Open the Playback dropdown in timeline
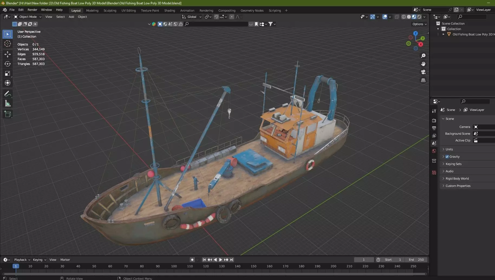Viewport: 495px width, 280px height. click(x=22, y=260)
